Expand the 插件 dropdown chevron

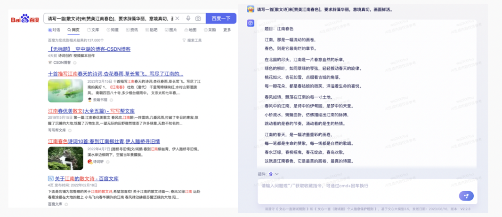pos(277,174)
